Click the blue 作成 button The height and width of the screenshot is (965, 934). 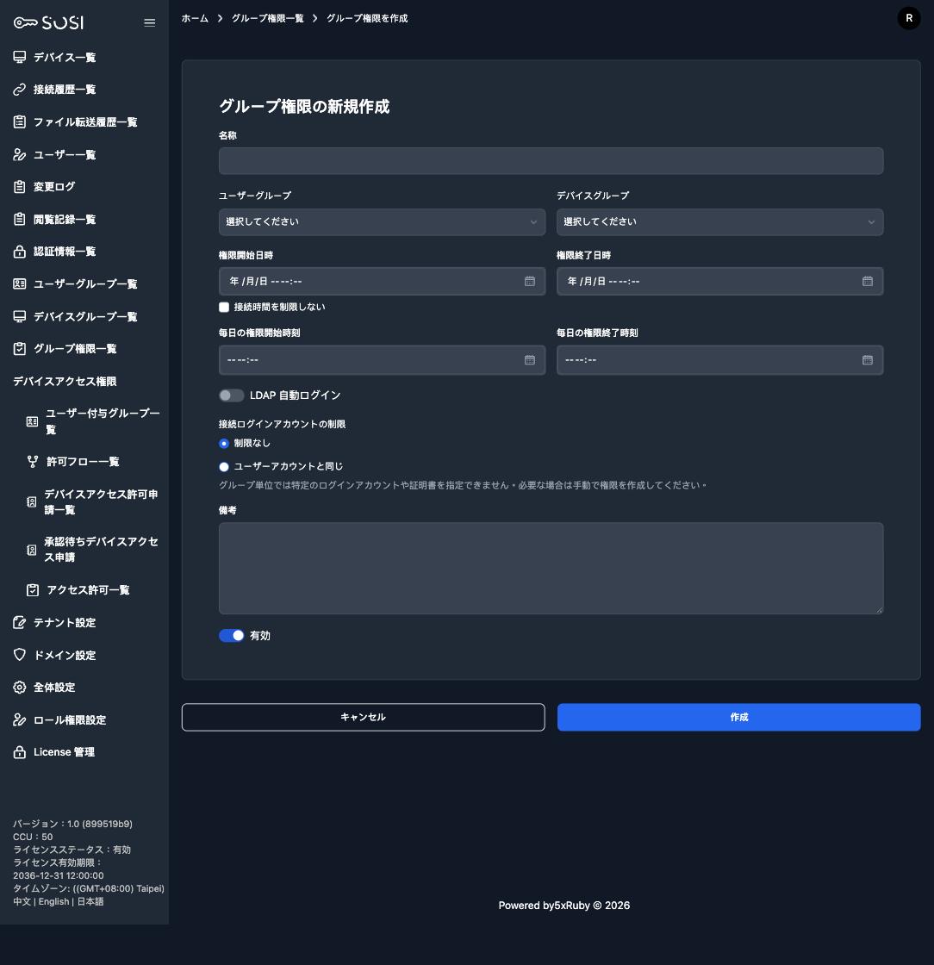pos(739,717)
